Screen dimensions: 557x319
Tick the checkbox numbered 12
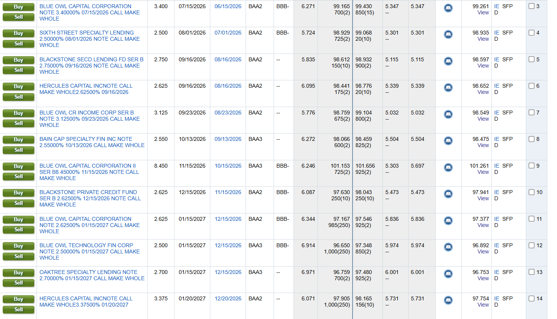point(532,245)
